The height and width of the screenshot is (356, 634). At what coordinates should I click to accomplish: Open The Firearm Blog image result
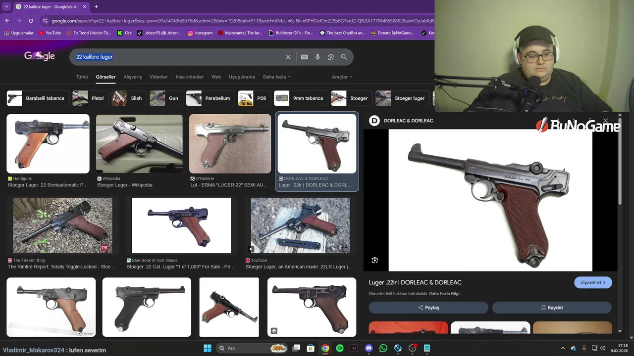click(x=63, y=225)
